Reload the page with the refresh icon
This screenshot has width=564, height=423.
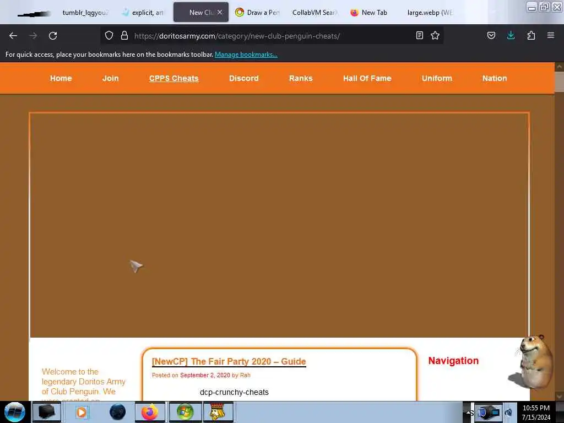point(53,36)
